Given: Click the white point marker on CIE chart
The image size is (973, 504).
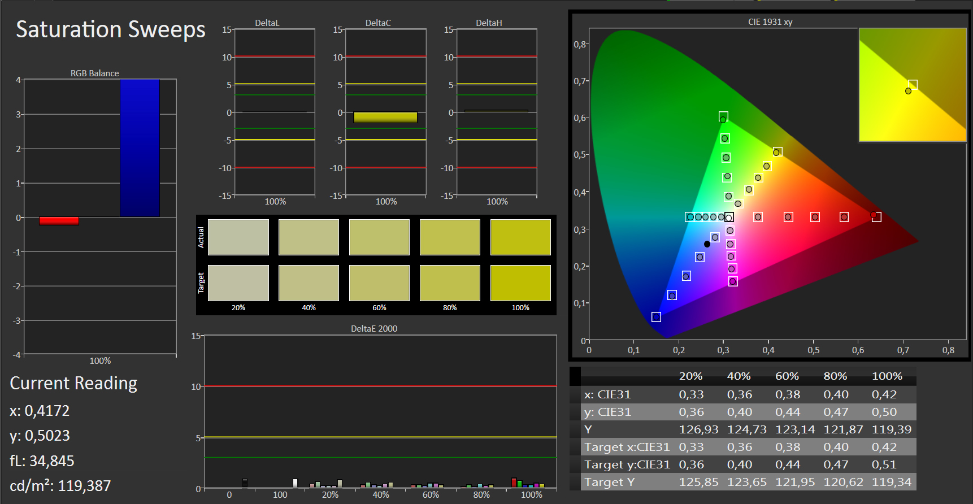Looking at the screenshot, I should [729, 218].
